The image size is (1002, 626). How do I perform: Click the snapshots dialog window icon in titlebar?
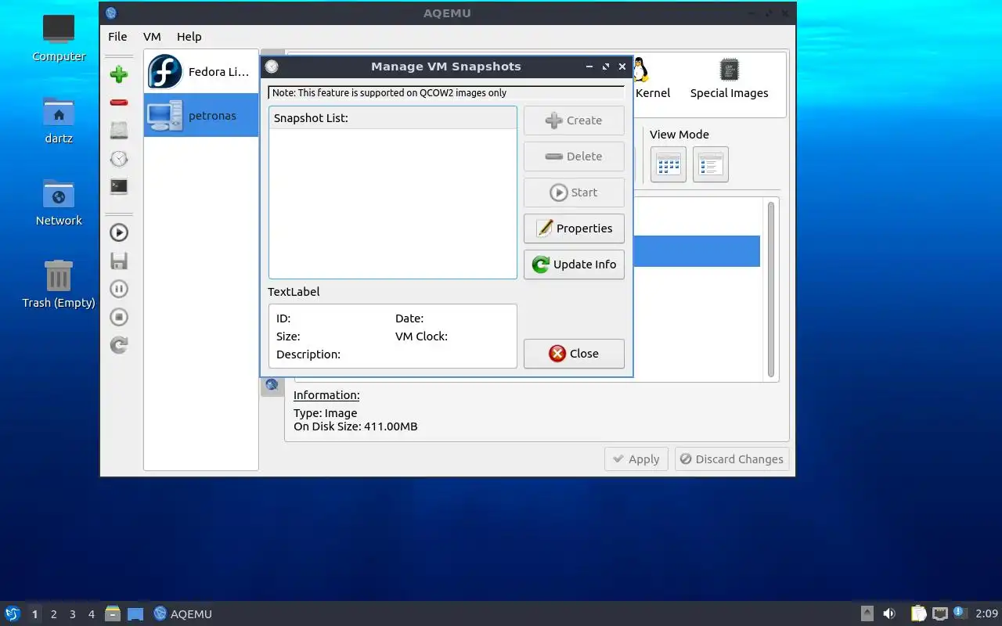click(x=272, y=67)
